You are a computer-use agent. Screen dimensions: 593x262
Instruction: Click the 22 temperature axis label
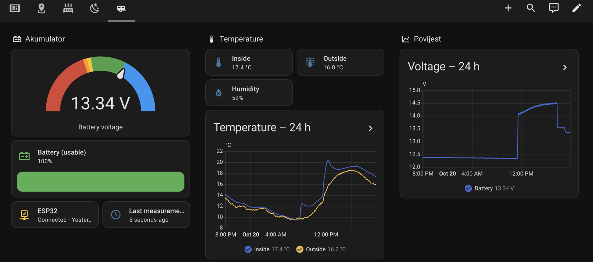220,151
